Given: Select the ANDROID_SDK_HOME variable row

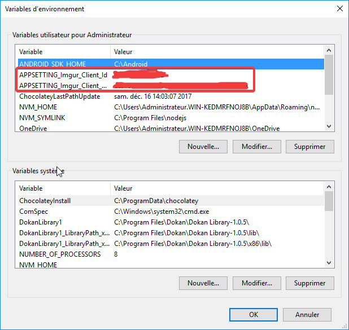Looking at the screenshot, I should [171, 64].
